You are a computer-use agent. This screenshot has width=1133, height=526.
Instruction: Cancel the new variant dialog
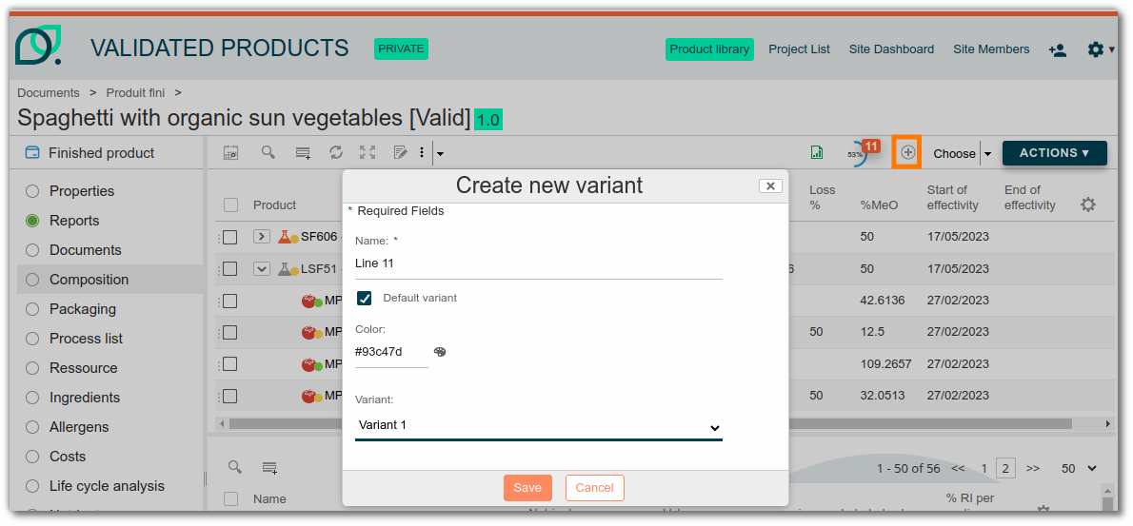pos(594,488)
